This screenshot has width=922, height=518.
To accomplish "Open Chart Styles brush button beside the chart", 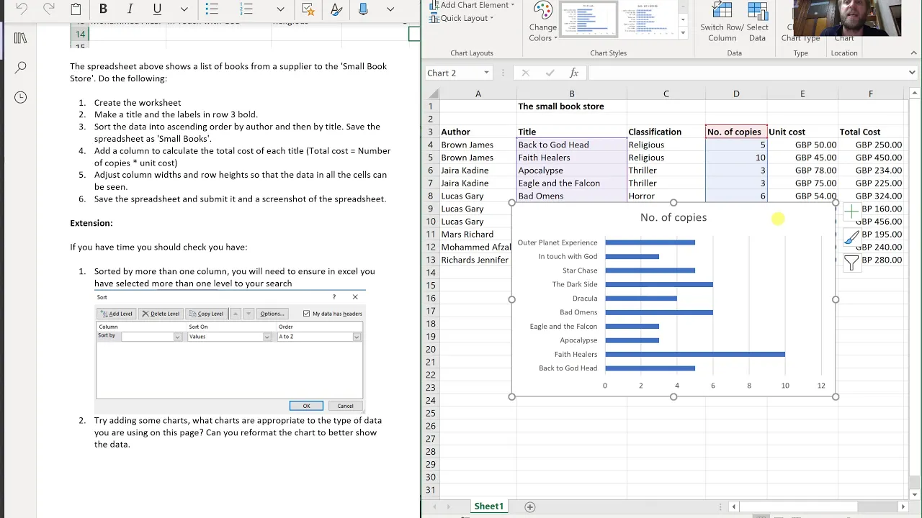I will tap(851, 237).
